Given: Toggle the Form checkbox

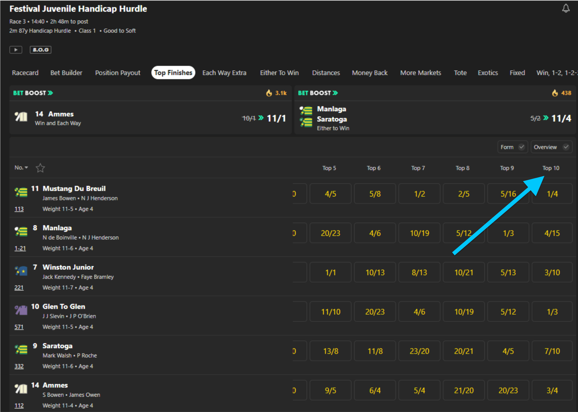Looking at the screenshot, I should [x=521, y=147].
